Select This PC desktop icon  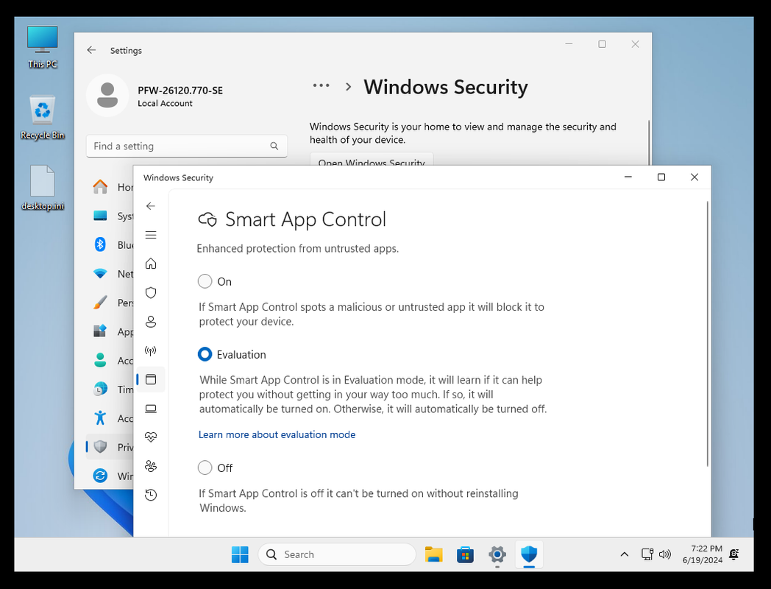(x=42, y=47)
